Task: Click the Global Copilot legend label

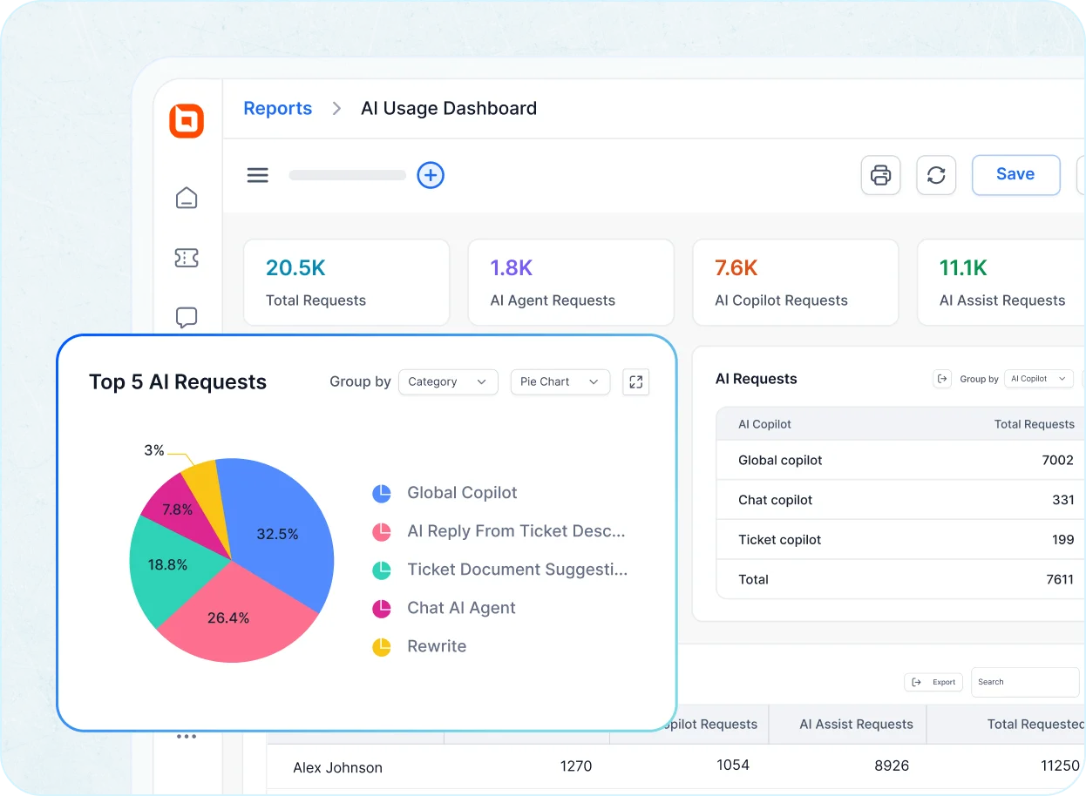Action: pos(462,493)
